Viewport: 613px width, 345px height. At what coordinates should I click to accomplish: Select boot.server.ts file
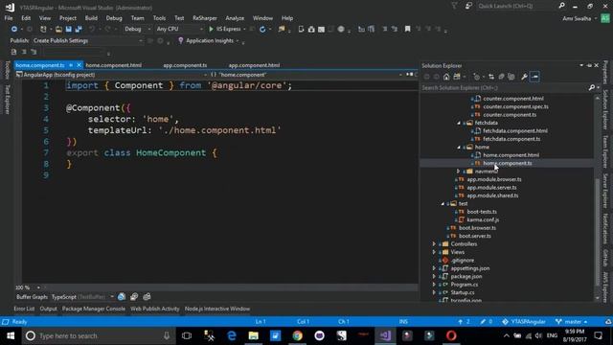(x=475, y=236)
